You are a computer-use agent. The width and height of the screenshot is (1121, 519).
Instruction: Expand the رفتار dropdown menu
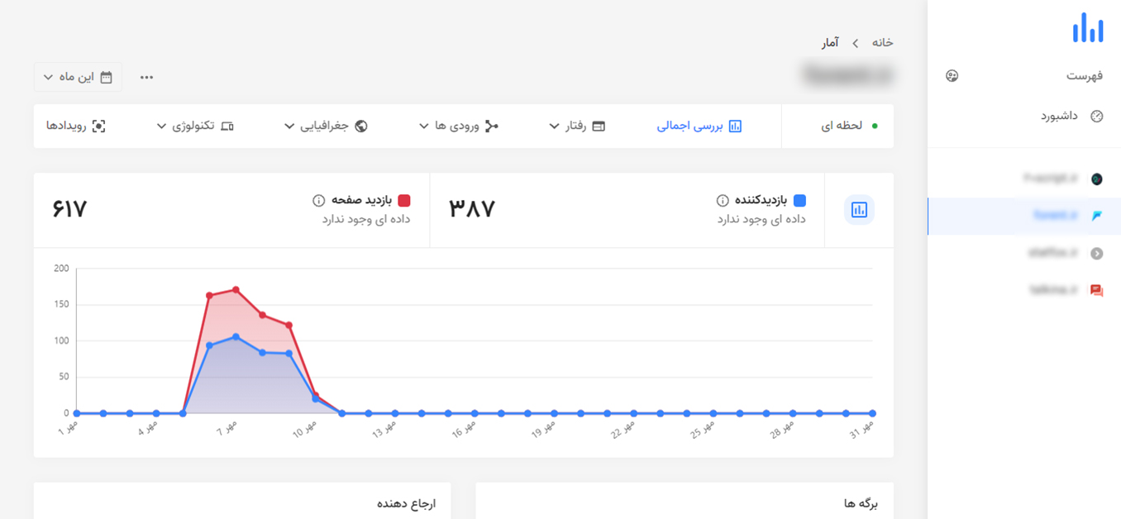point(577,126)
